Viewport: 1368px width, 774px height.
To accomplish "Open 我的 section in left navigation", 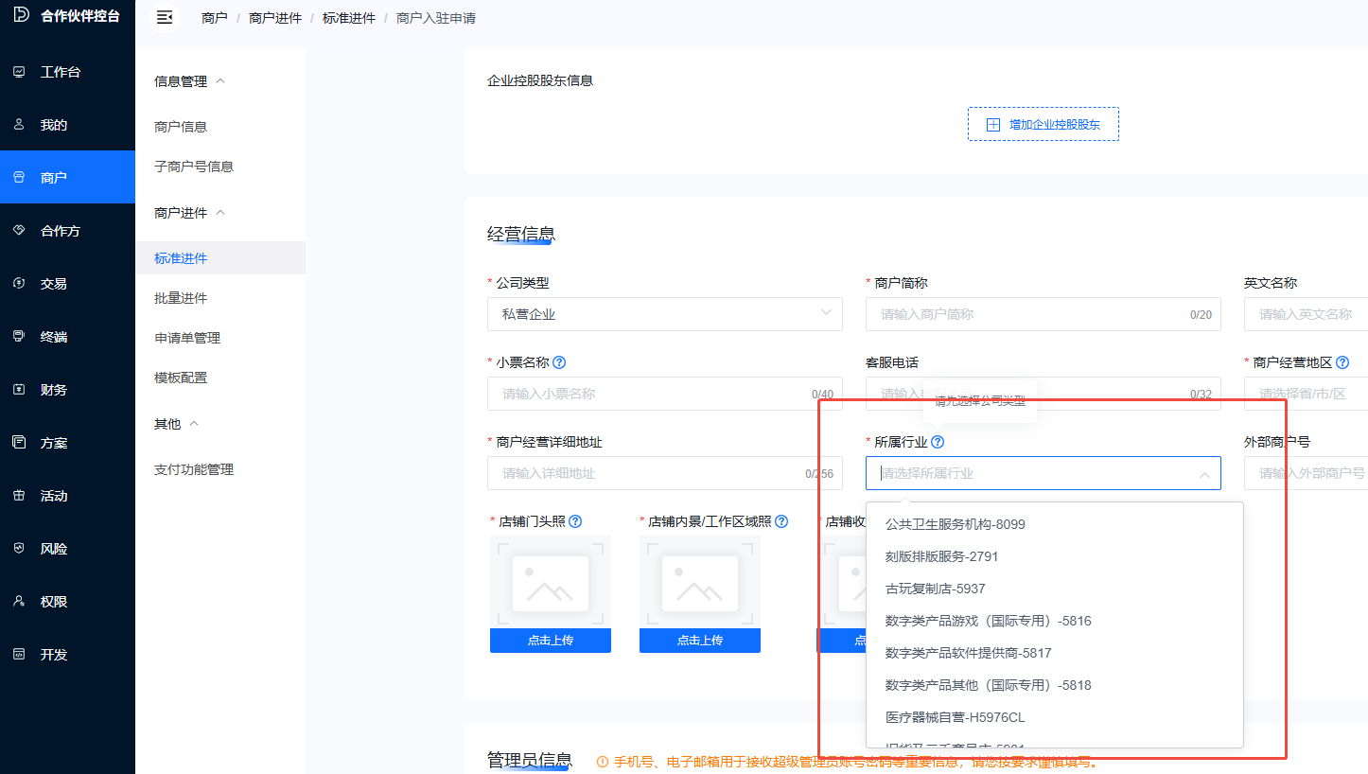I will tap(53, 125).
